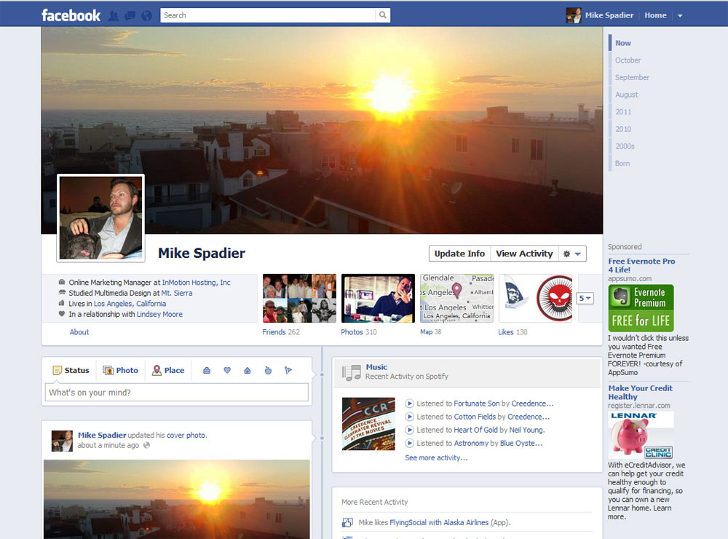The width and height of the screenshot is (728, 539).
Task: Open the Friends thumbnail collage
Action: [x=299, y=299]
